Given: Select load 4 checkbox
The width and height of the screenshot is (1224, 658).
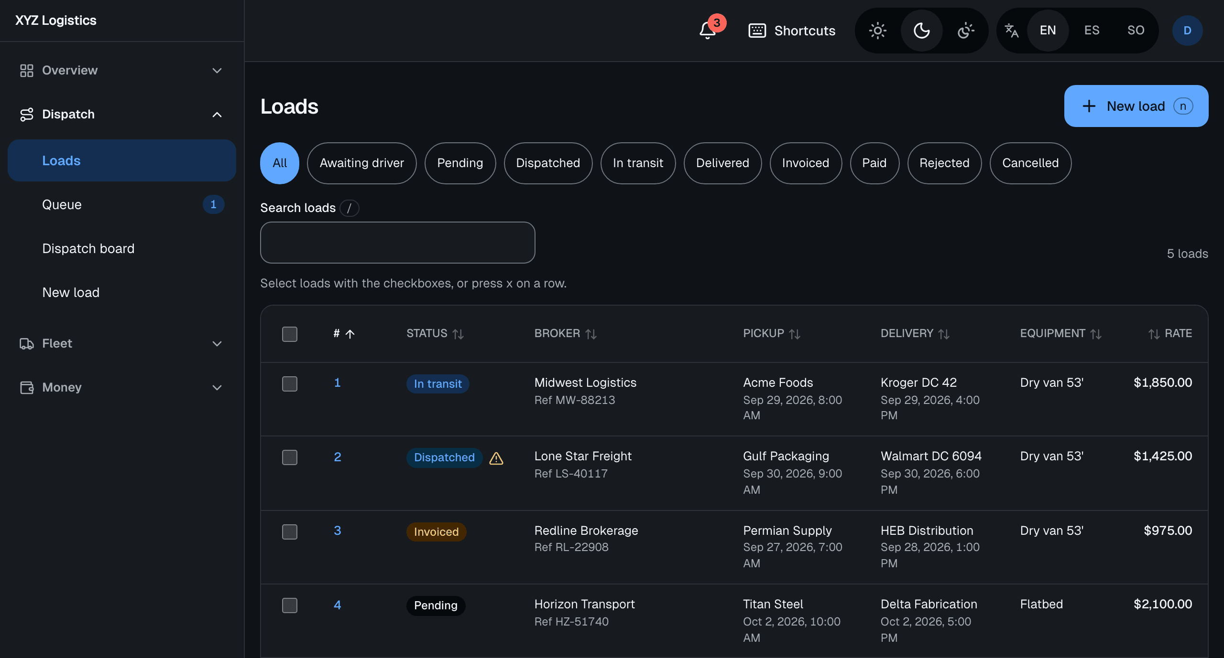Looking at the screenshot, I should 290,605.
